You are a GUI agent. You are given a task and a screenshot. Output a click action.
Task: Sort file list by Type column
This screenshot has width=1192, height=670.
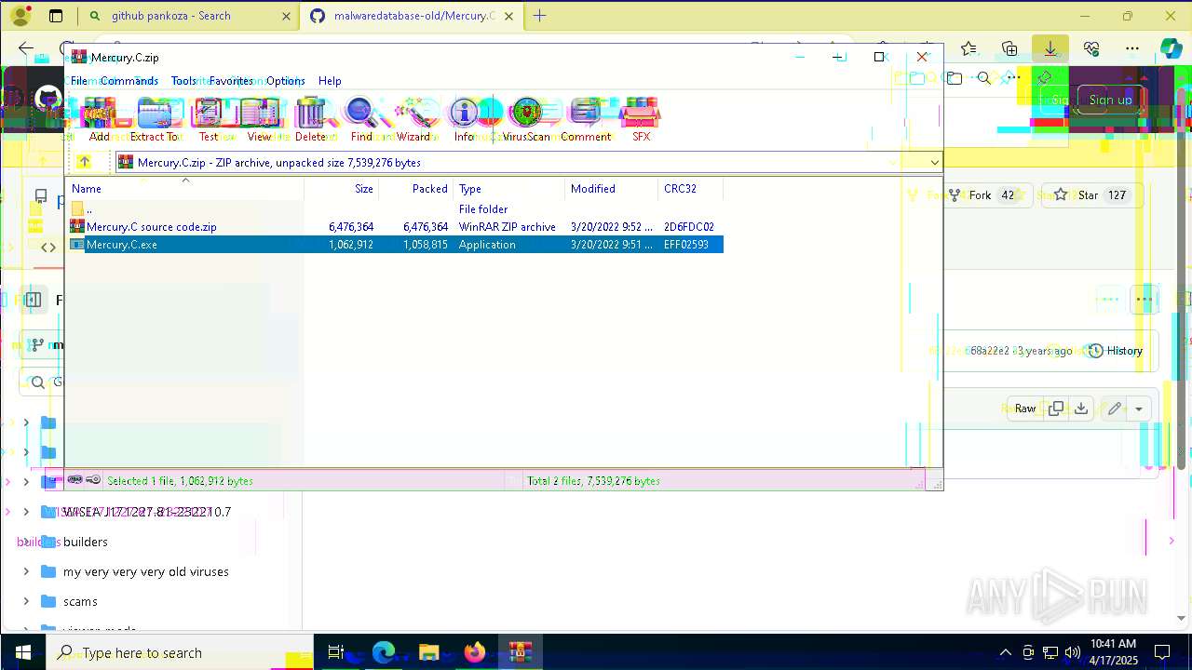tap(508, 189)
